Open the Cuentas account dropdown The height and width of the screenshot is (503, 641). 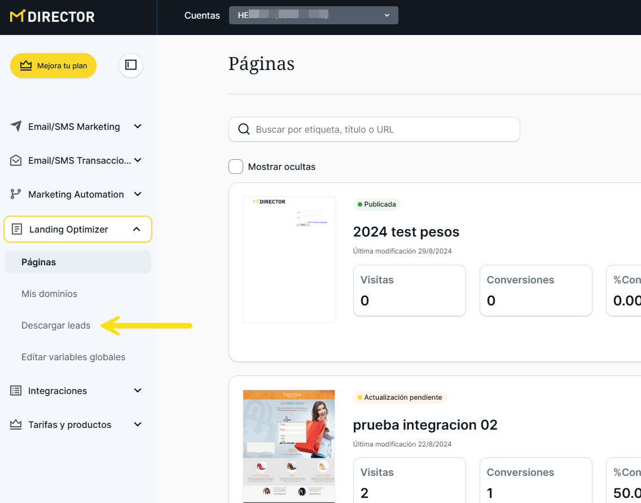[313, 15]
